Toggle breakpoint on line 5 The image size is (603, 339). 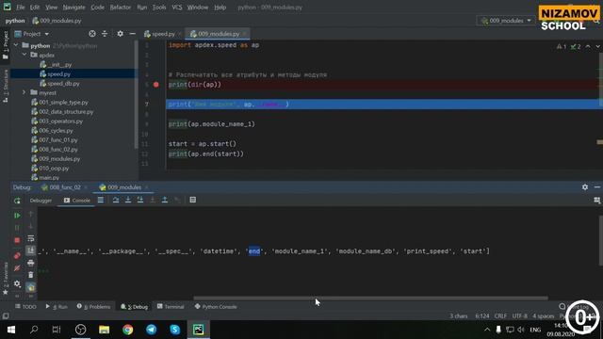156,85
